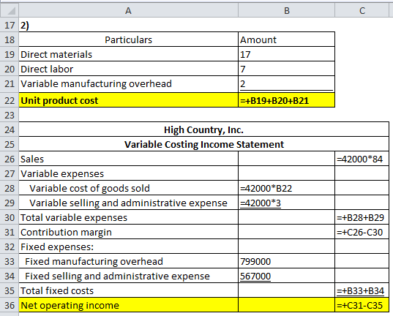Screen dimensions: 393x316
Task: Select 'Fixed selling and administrative expense' cell
Action: tap(128, 276)
